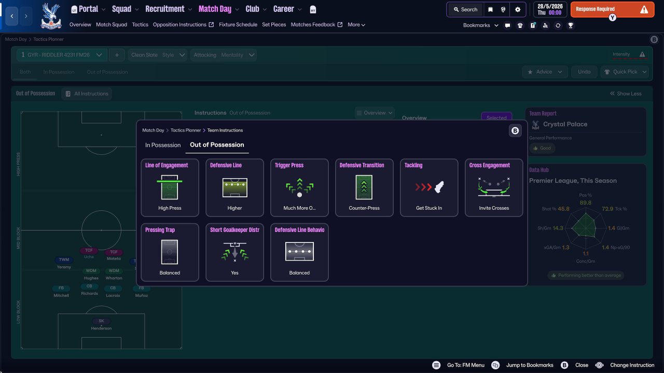Open the trophy bookmark shortcut icon
664x373 pixels.
point(571,25)
